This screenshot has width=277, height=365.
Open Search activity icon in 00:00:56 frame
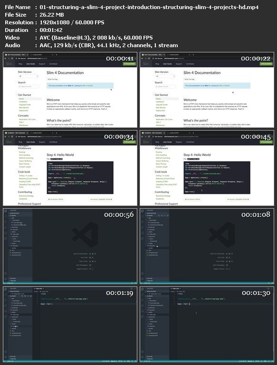click(5, 216)
